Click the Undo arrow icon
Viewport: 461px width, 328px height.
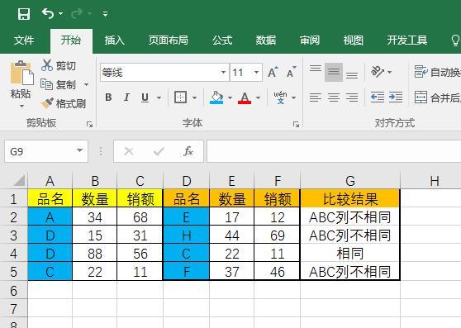[48, 13]
